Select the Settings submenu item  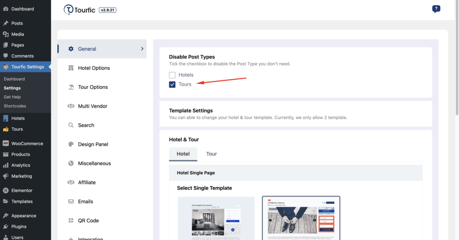[12, 88]
